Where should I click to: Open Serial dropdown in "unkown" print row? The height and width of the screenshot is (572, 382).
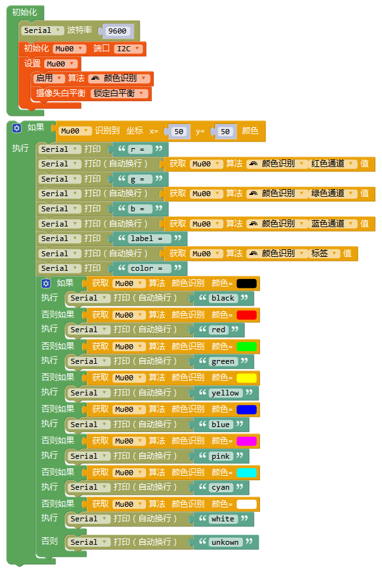pos(89,542)
